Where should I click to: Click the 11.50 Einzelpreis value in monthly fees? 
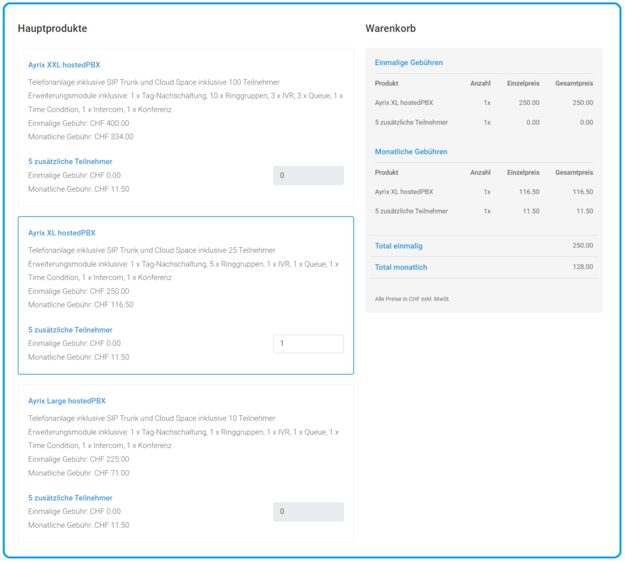pyautogui.click(x=531, y=211)
